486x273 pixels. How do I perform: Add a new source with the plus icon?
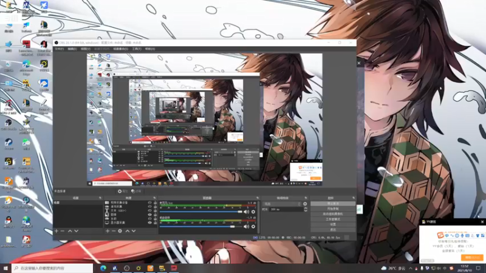(108, 231)
